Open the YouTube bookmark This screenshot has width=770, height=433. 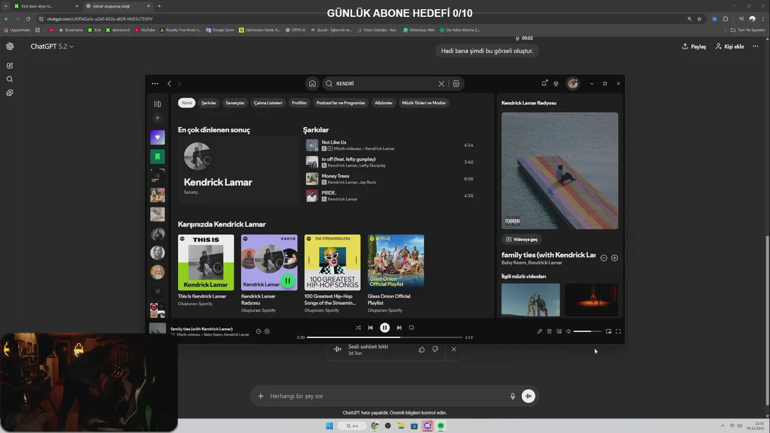tap(145, 29)
